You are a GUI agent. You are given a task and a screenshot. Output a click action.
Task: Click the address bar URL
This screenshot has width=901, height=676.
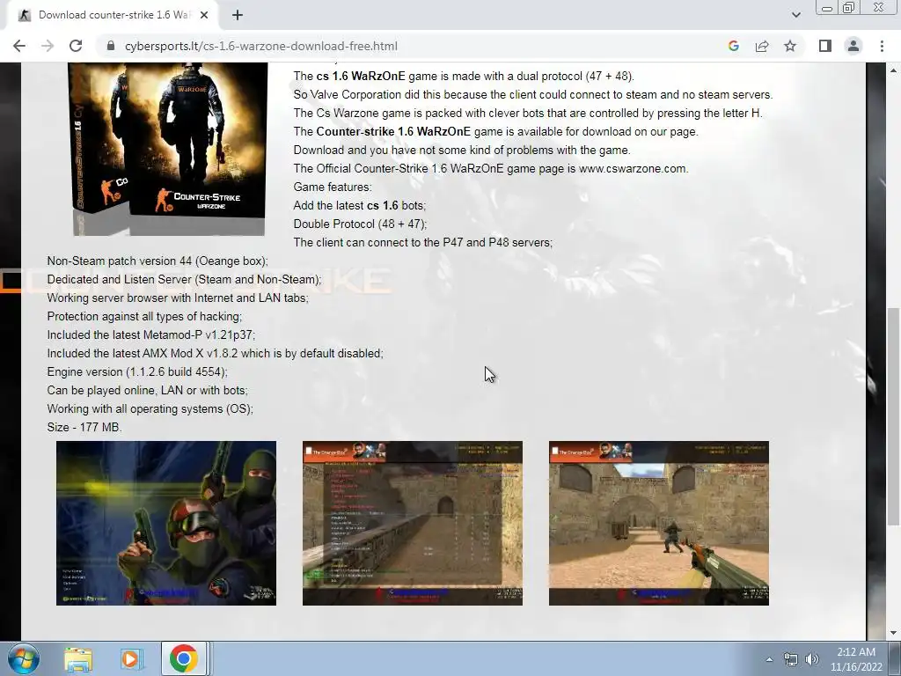260,46
